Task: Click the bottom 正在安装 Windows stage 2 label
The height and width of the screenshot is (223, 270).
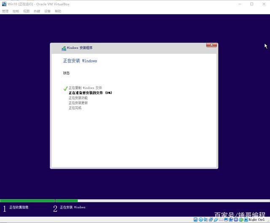Action: pos(73,207)
